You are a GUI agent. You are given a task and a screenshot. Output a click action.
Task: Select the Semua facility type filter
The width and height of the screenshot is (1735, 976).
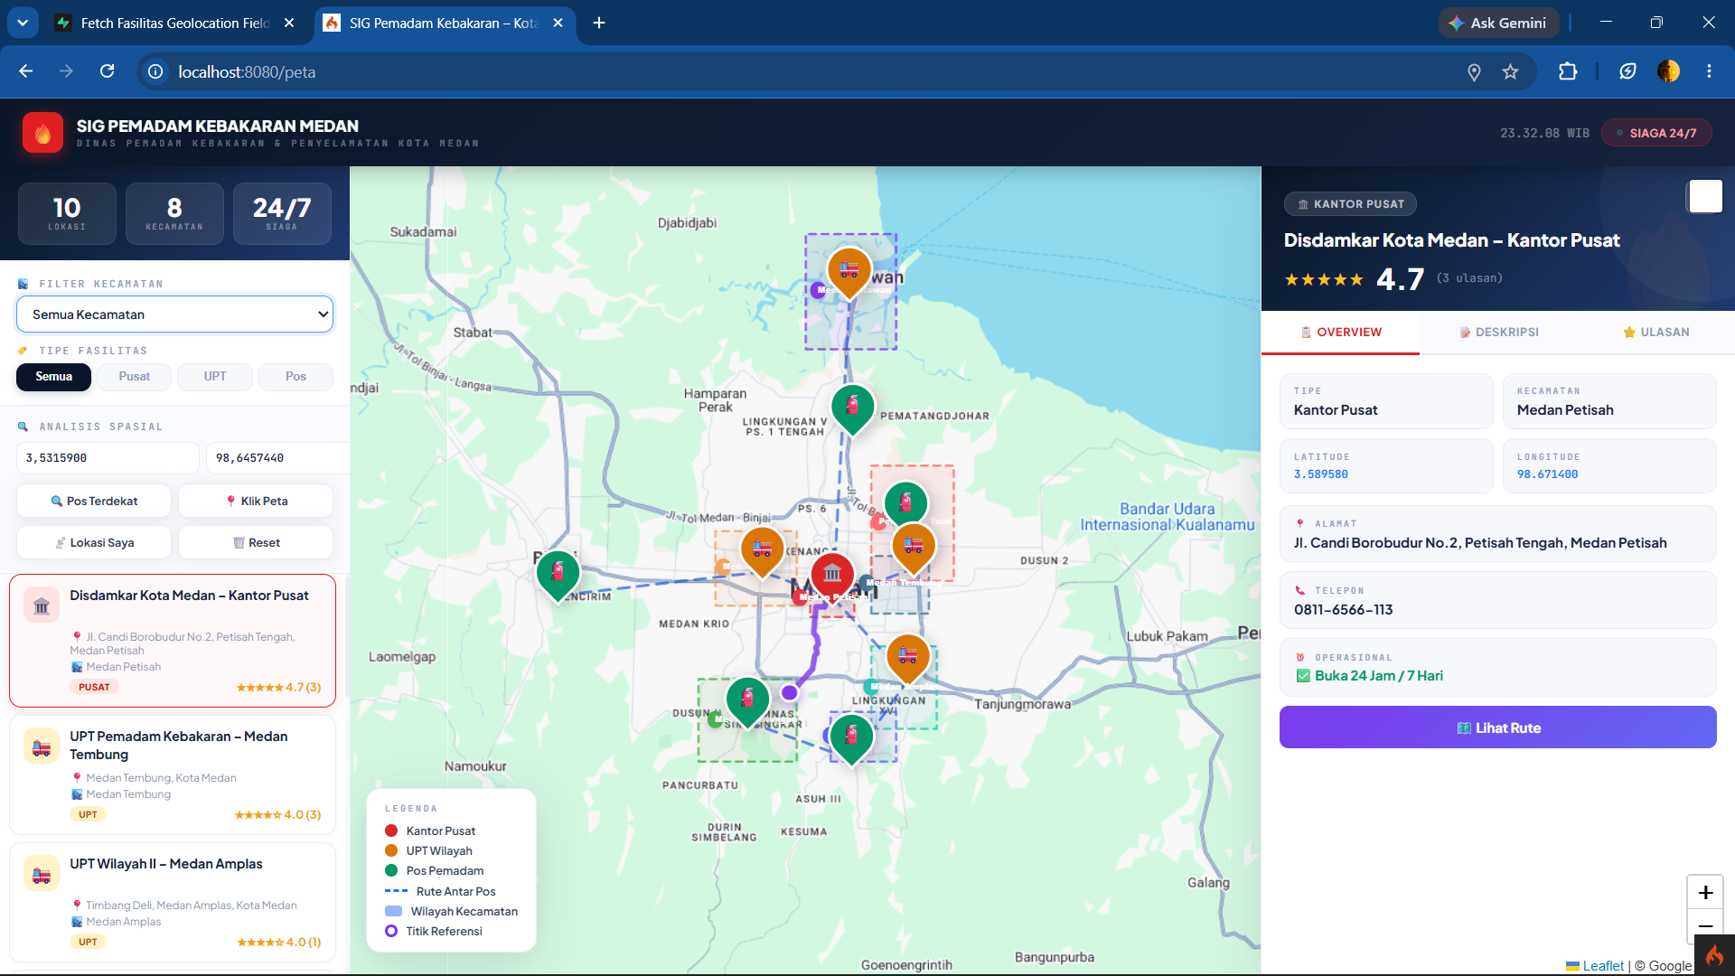(x=53, y=377)
